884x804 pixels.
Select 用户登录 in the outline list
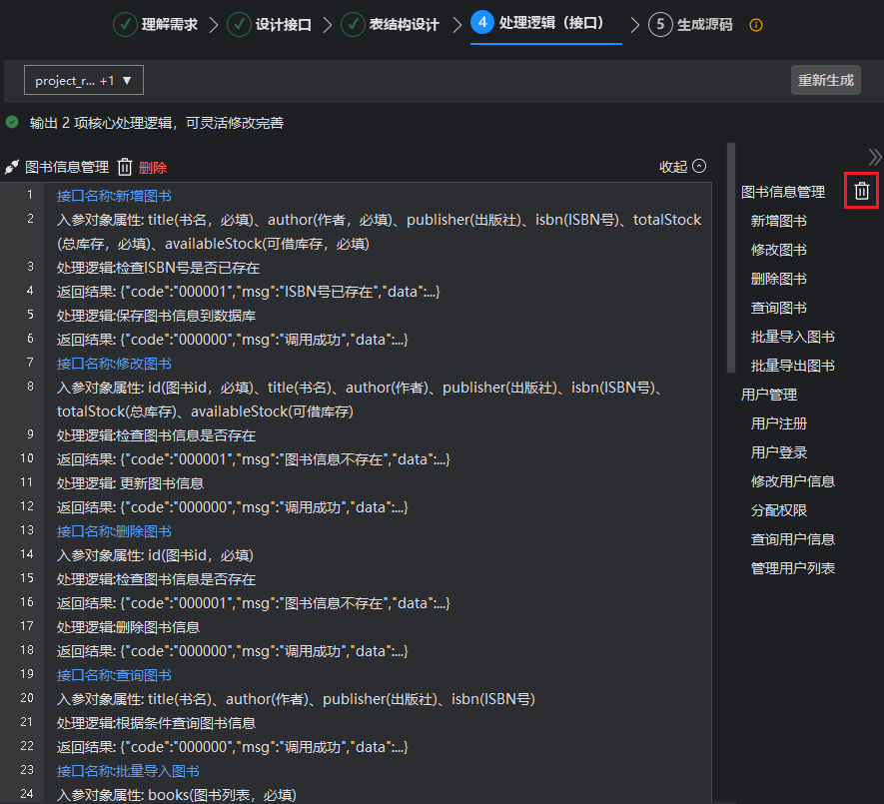[778, 452]
